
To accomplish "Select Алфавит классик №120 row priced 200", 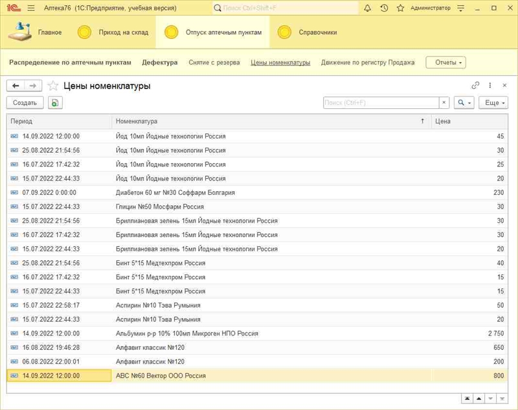I will [x=257, y=361].
